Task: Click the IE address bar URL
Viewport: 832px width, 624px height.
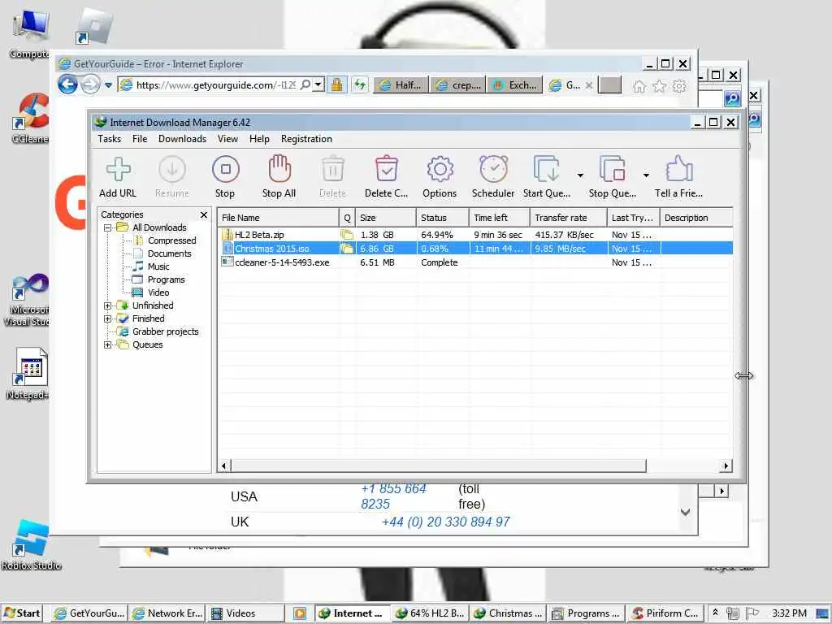Action: click(x=216, y=84)
